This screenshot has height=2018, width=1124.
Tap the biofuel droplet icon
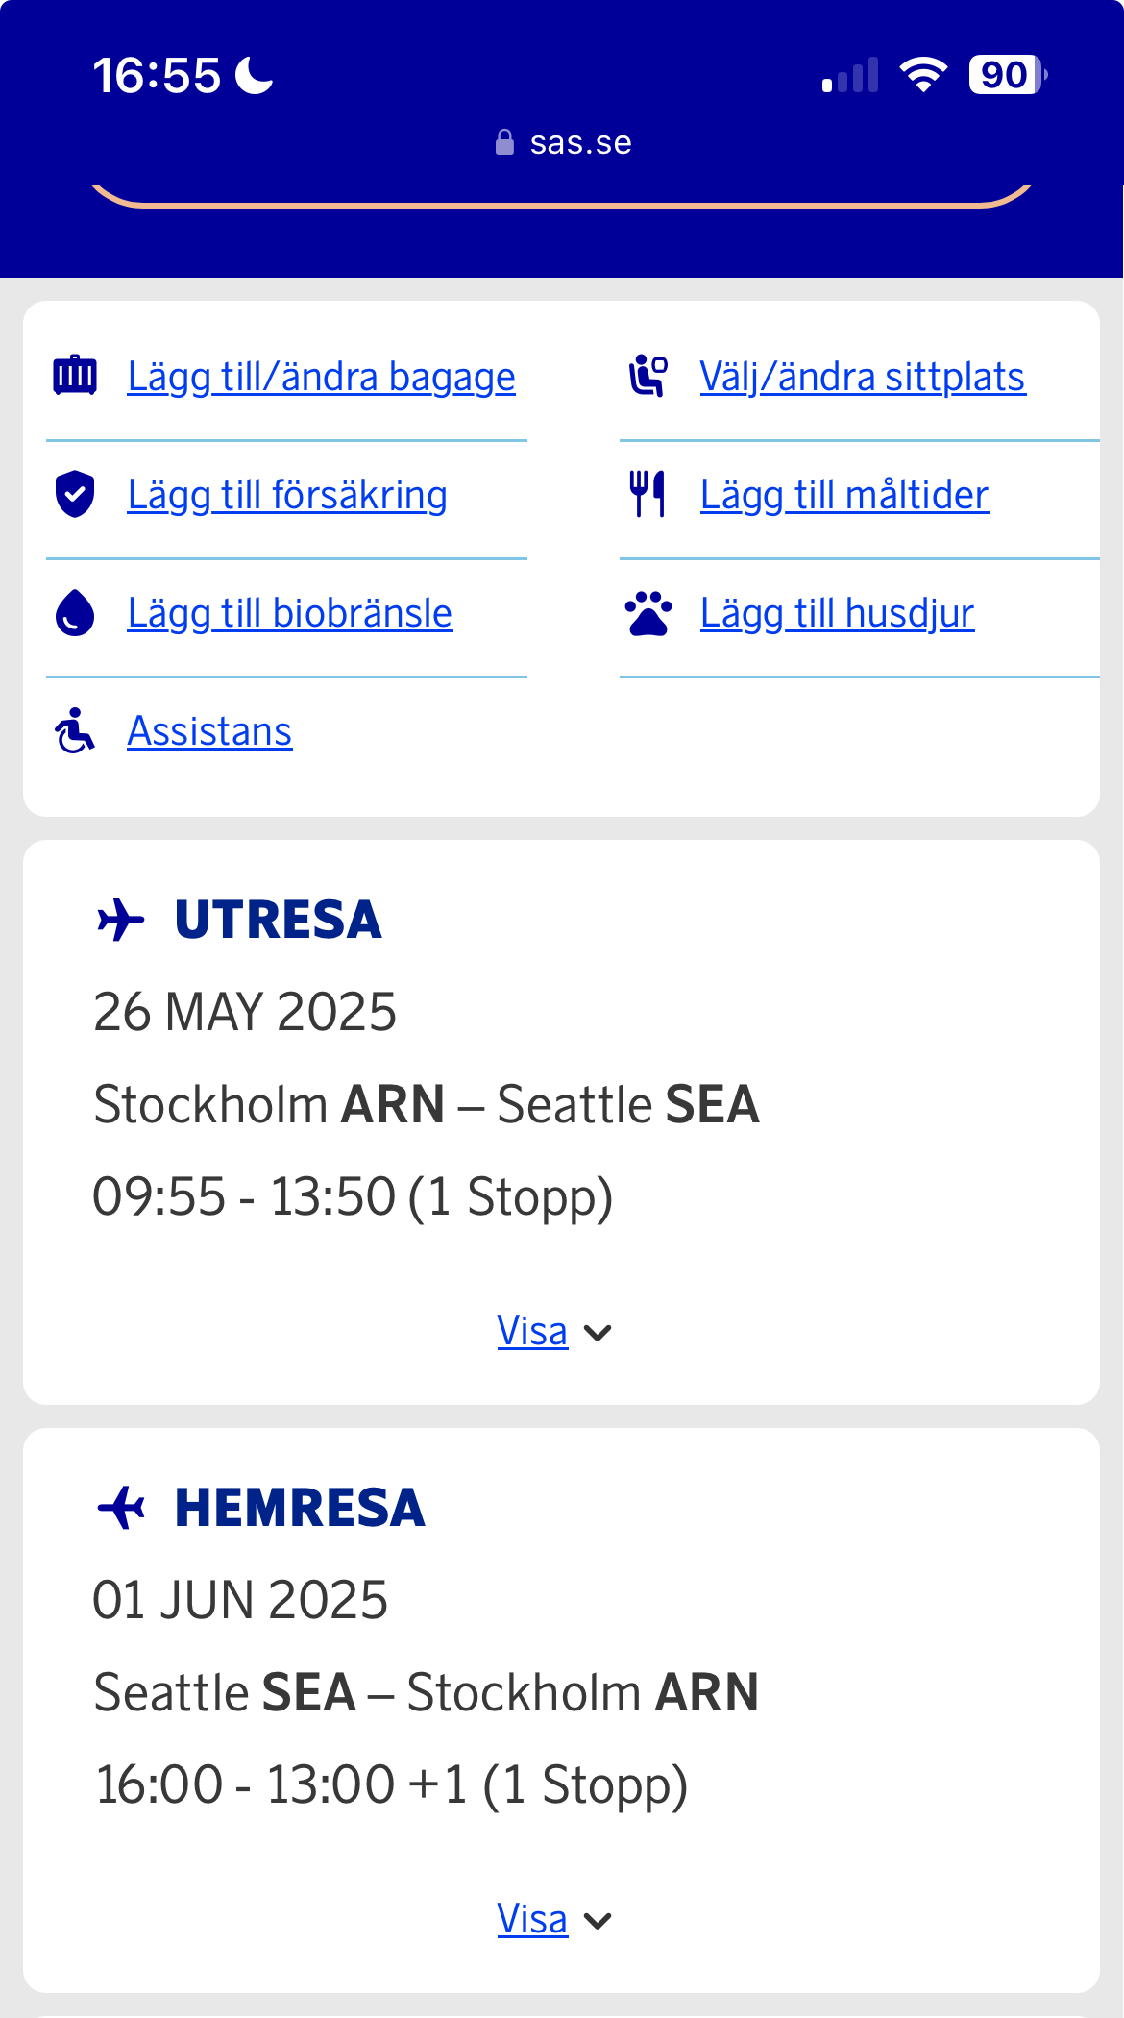coord(75,613)
